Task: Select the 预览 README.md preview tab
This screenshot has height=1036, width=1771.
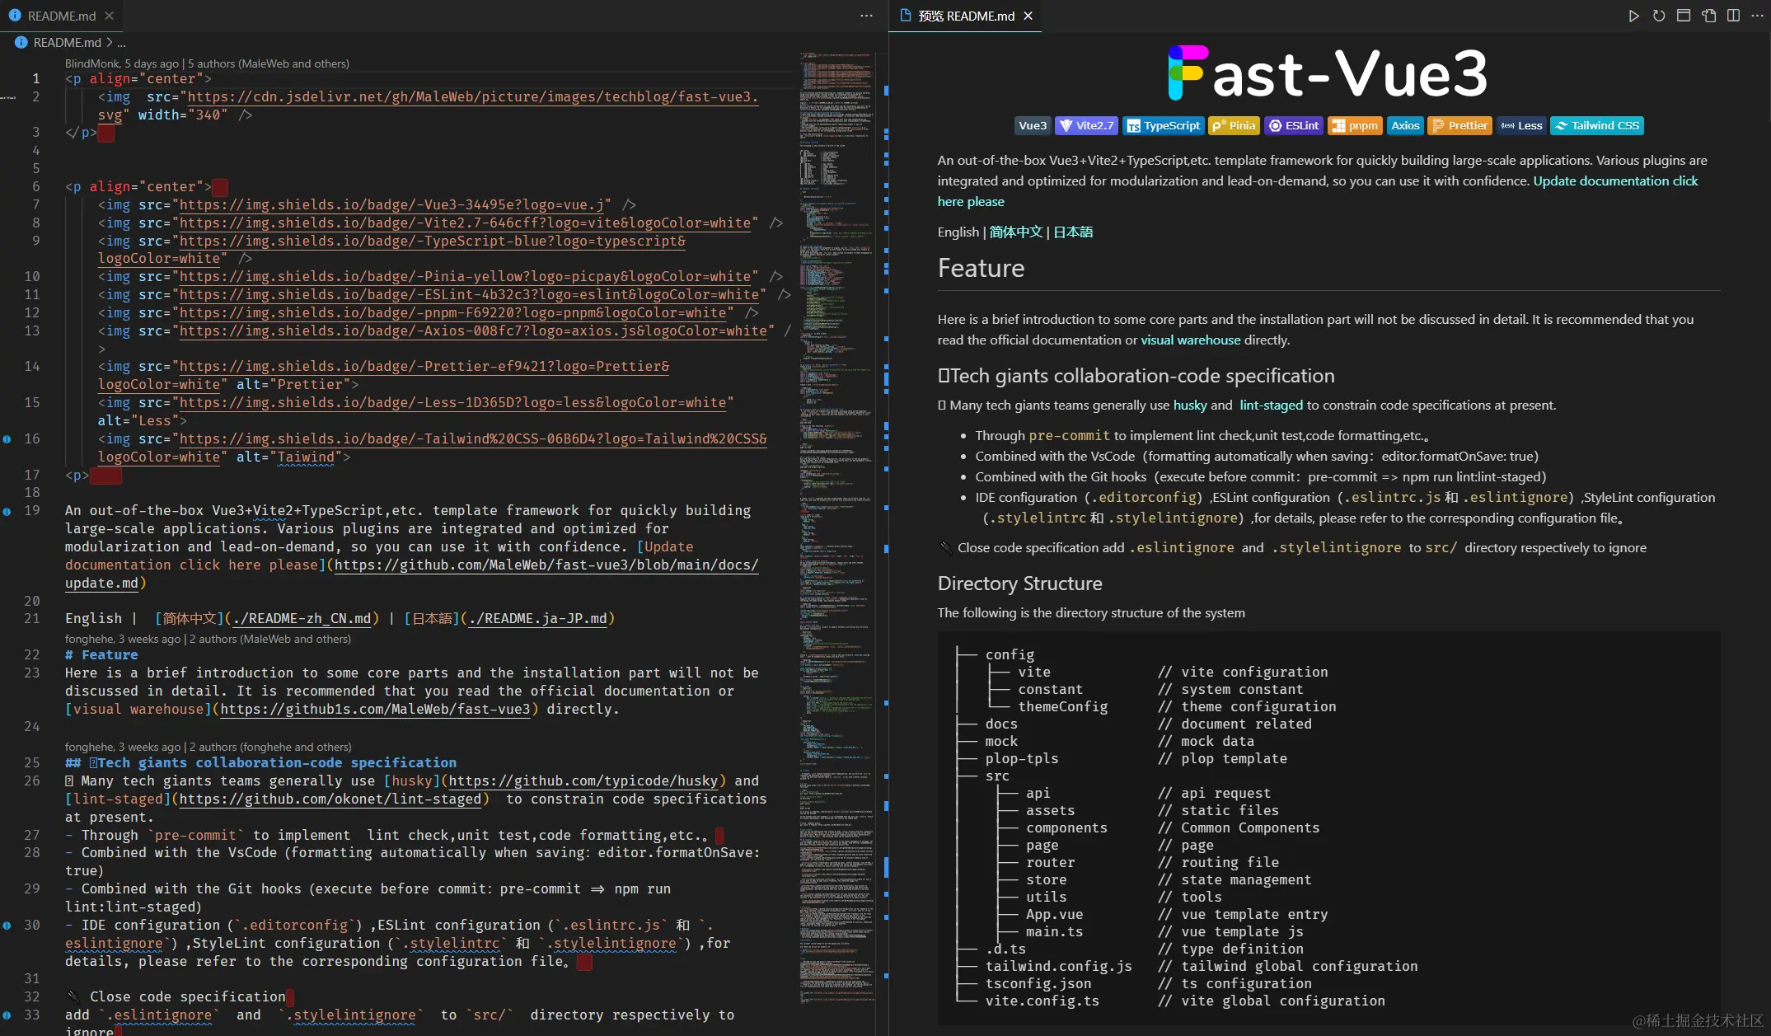Action: click(966, 16)
